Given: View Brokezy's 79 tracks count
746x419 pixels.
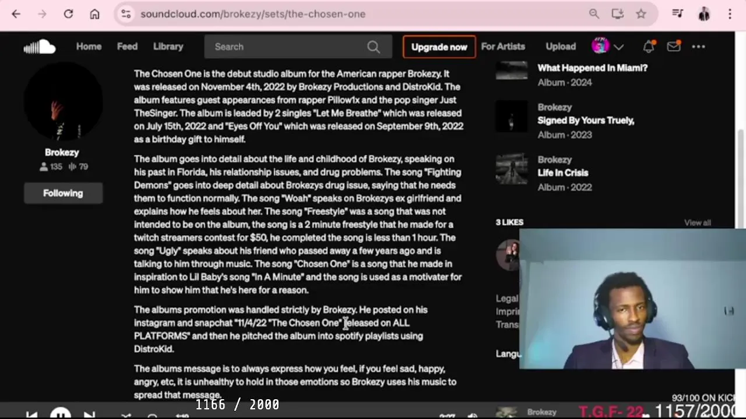Looking at the screenshot, I should click(x=78, y=166).
